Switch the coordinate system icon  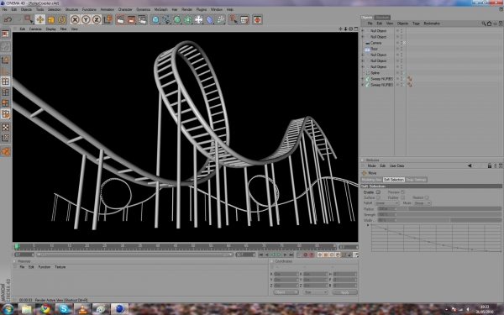108,19
